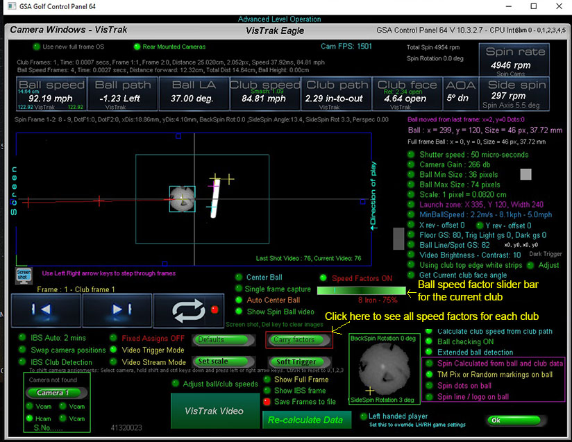572x442 pixels.
Task: Toggle Save Frames to file
Action: 267,402
